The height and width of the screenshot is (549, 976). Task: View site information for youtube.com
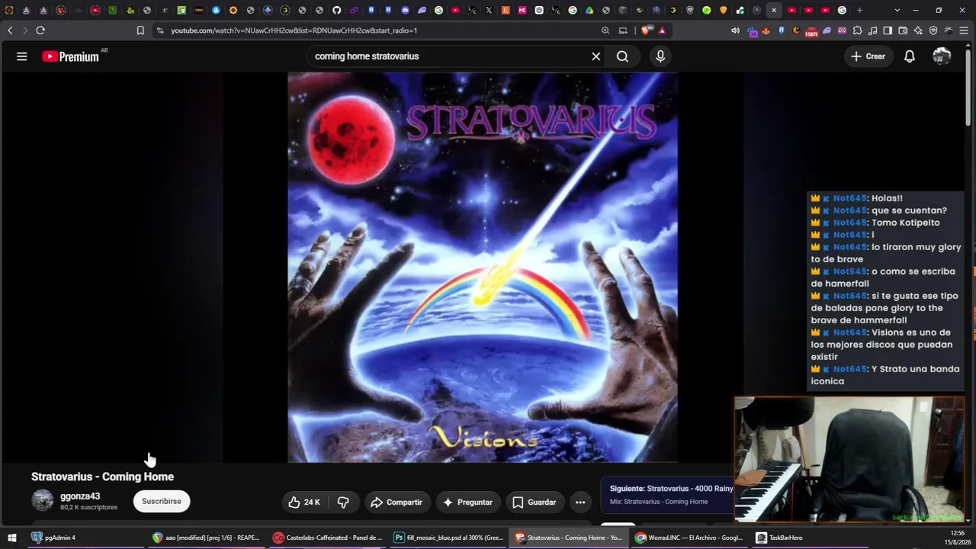[x=159, y=30]
